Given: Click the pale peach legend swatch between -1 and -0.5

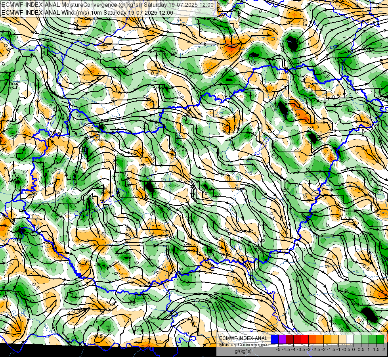Looking at the screenshot, I should 342,339.
